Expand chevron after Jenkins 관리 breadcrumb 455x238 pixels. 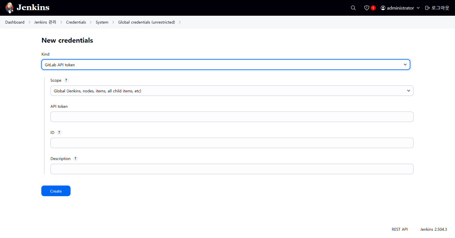point(61,22)
